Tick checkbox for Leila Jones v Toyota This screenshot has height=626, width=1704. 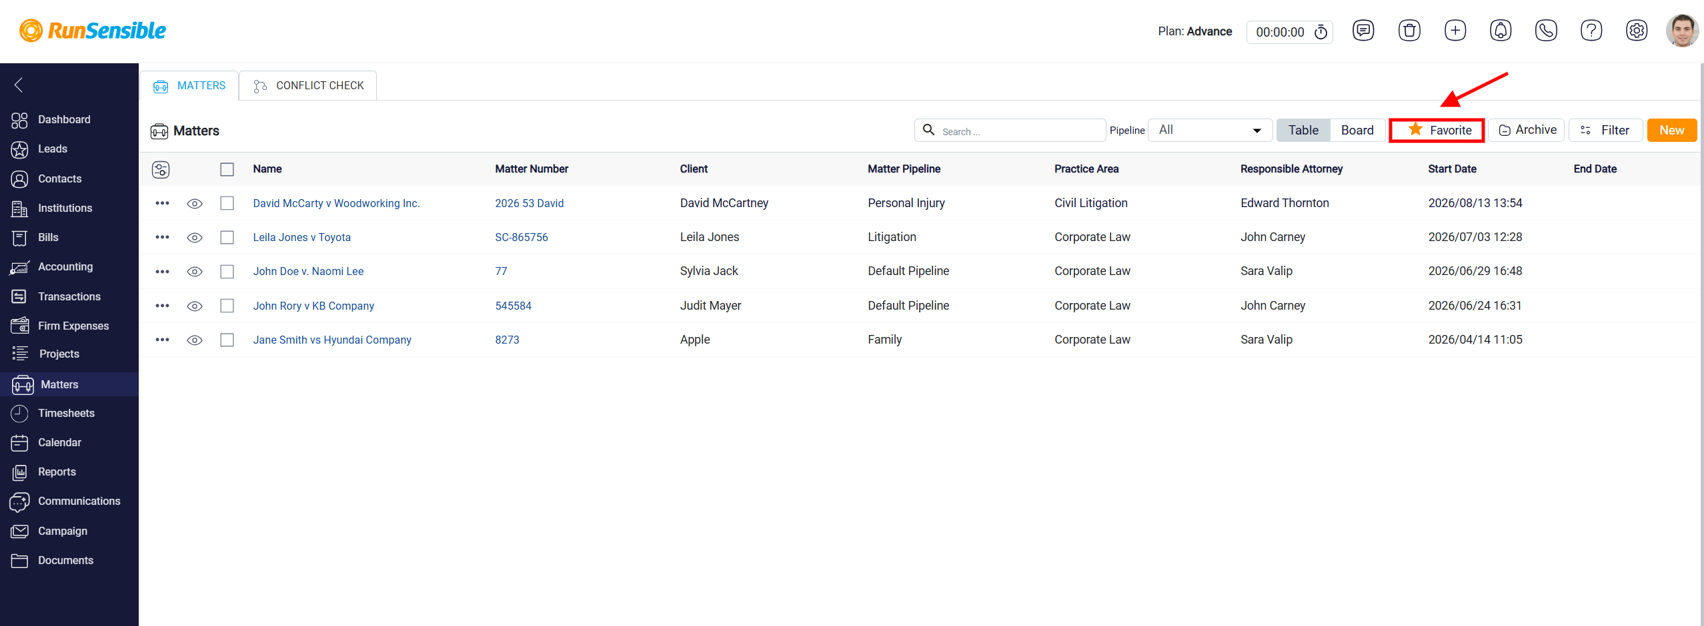point(227,238)
